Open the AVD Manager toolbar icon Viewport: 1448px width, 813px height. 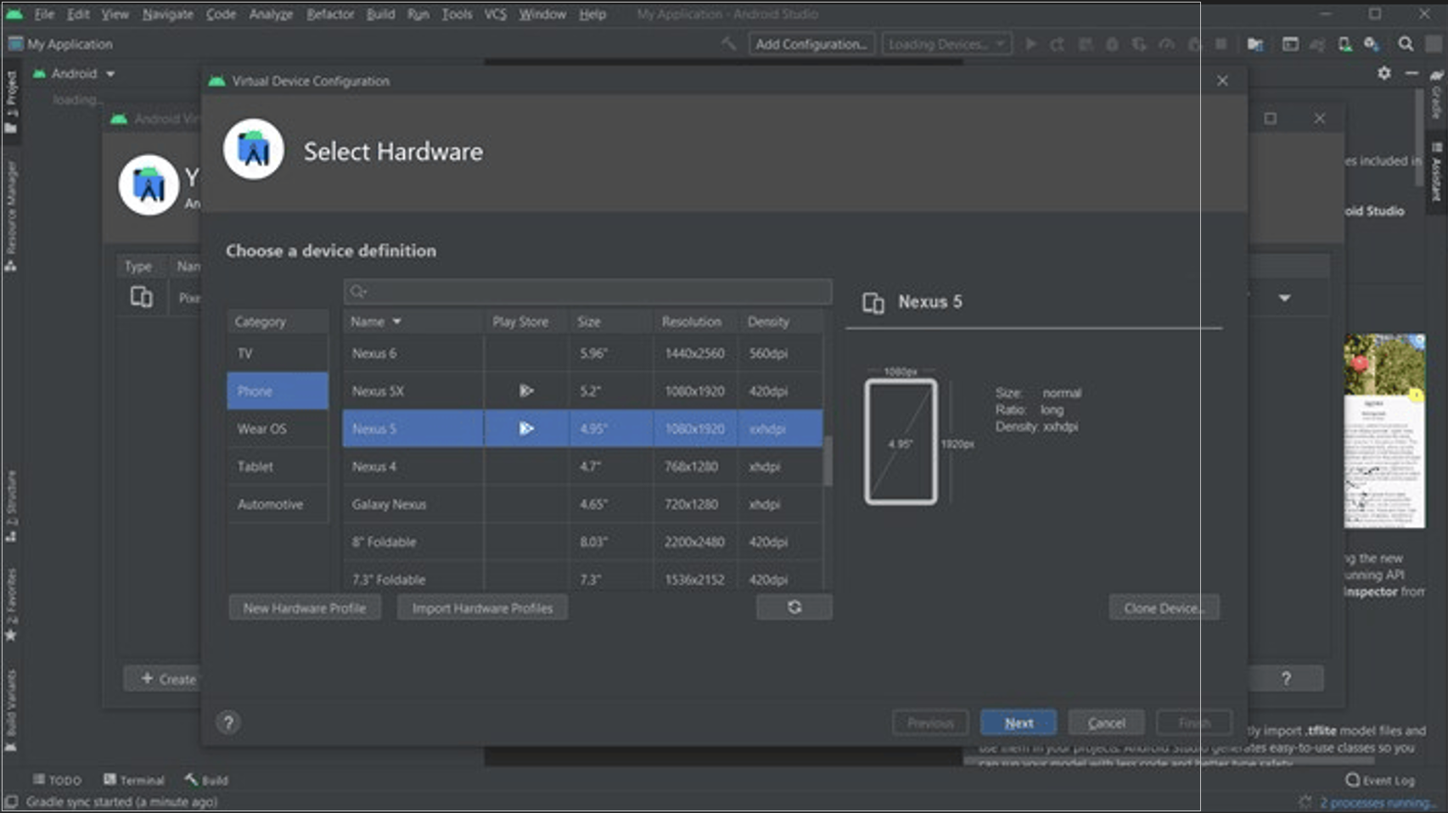click(x=1344, y=44)
